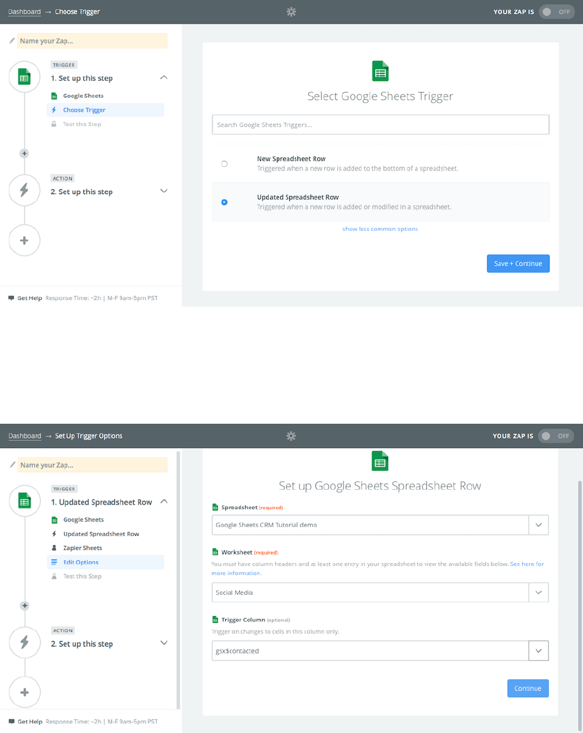Click chat bubble icon next to bottom Get Help
Viewport: 583px width, 733px height.
click(x=12, y=721)
